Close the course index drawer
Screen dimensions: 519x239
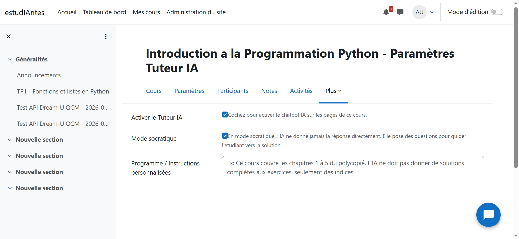(x=9, y=36)
